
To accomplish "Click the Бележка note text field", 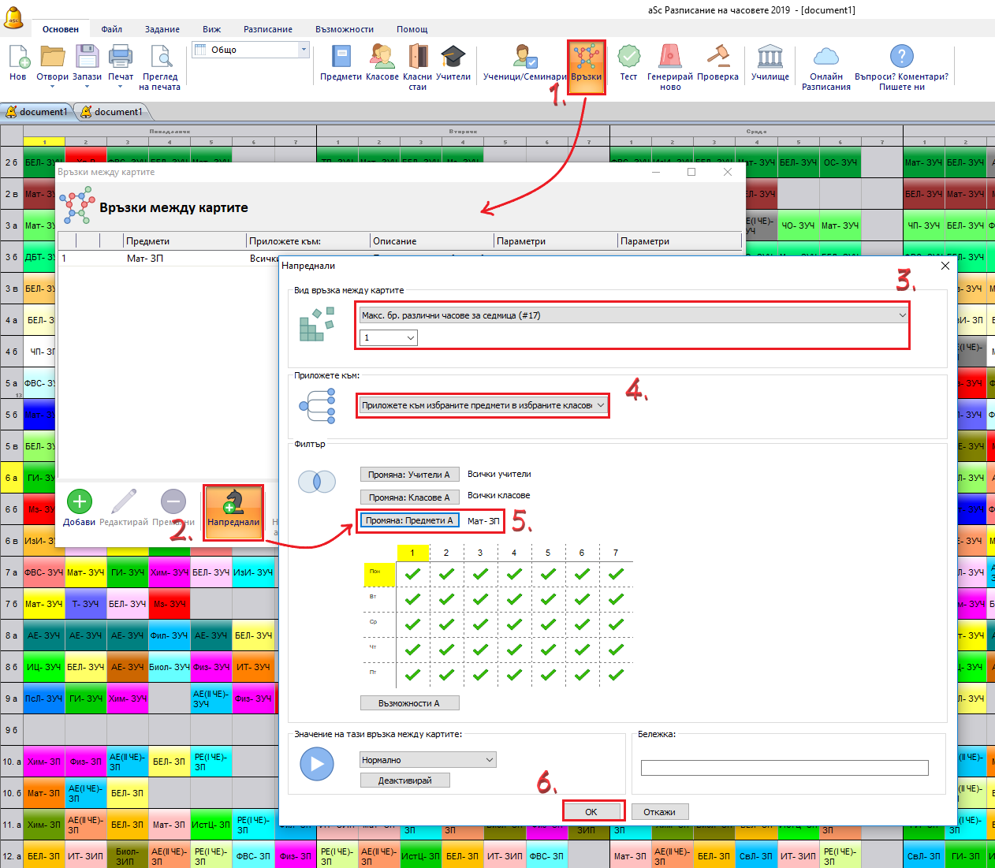I will pos(784,768).
